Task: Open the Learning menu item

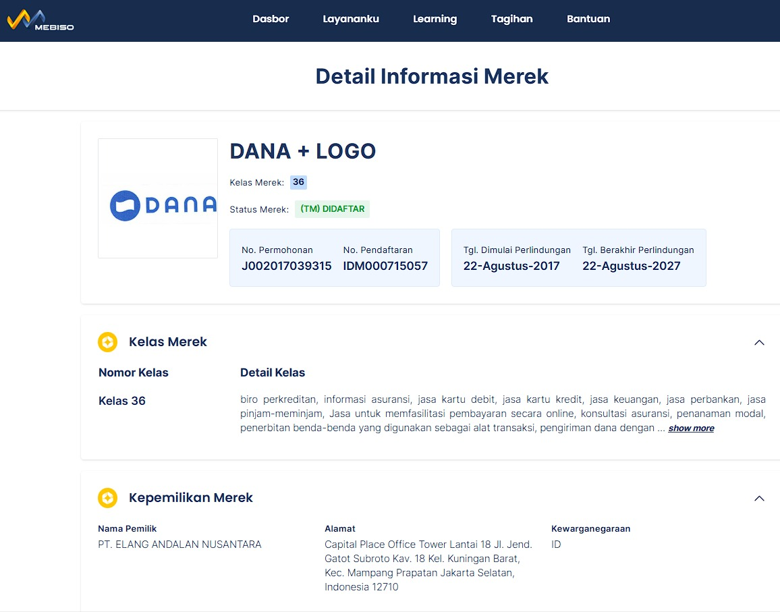Action: pyautogui.click(x=435, y=19)
